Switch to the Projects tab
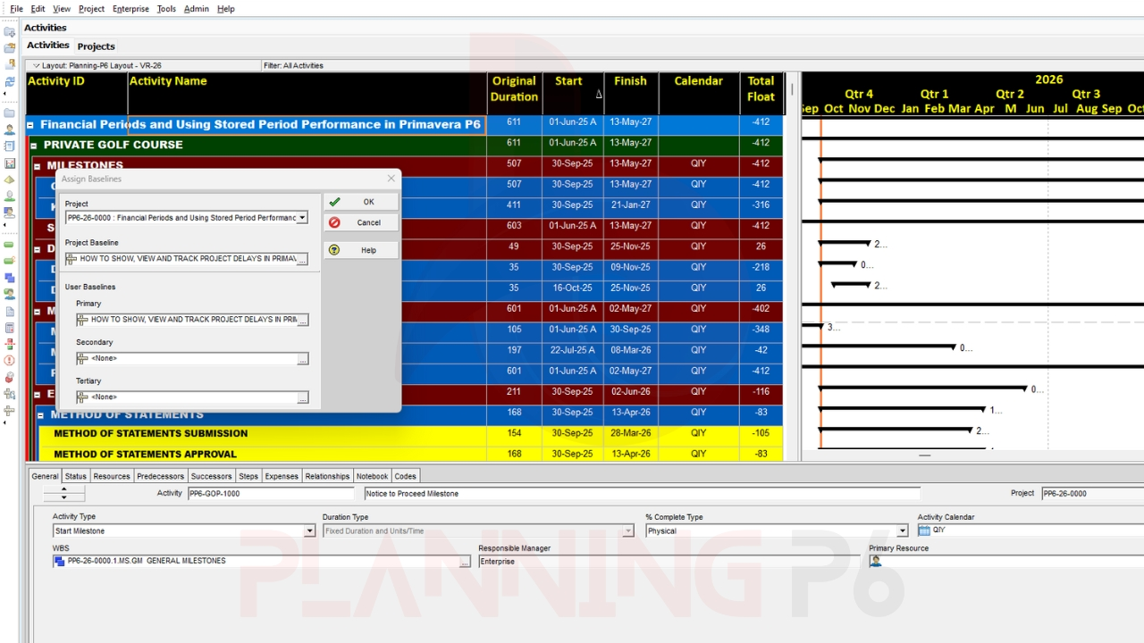The width and height of the screenshot is (1144, 643). click(x=96, y=46)
